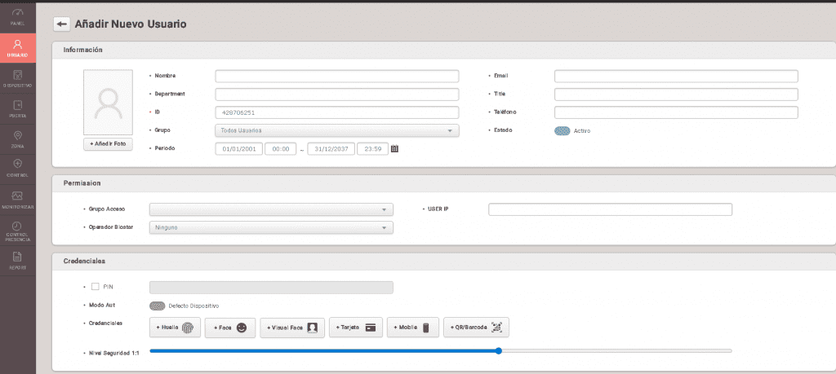The image size is (836, 374).
Task: Open the Grupo Acceso dropdown
Action: (x=271, y=209)
